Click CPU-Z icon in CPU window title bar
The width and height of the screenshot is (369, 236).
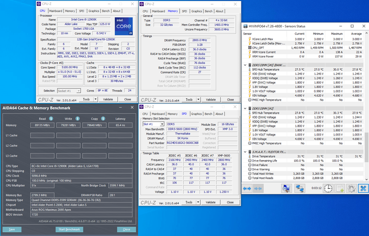coord(39,4)
